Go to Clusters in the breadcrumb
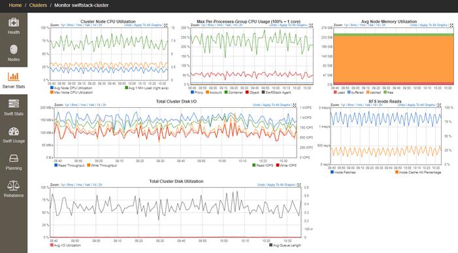This screenshot has width=458, height=253. coord(38,5)
